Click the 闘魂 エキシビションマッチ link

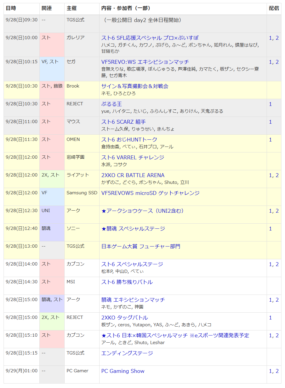(x=133, y=300)
